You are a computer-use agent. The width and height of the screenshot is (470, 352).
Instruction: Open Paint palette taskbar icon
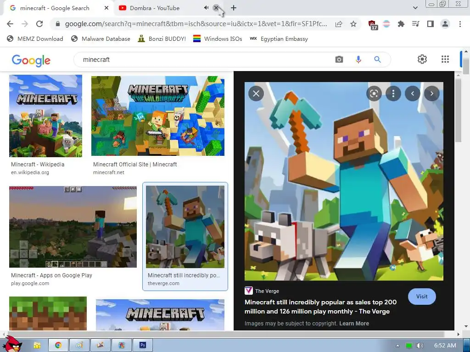tap(79, 345)
